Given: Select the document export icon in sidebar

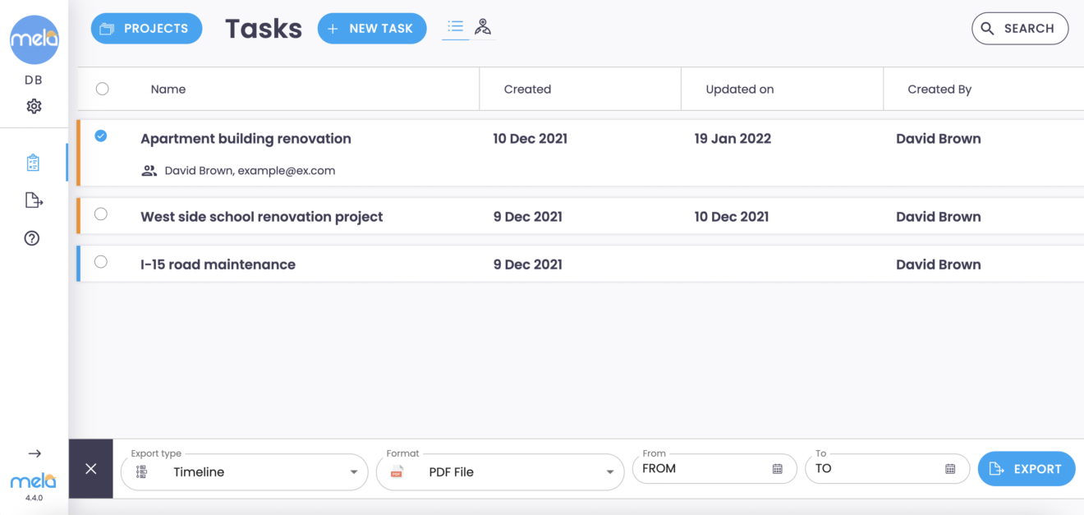Looking at the screenshot, I should pyautogui.click(x=33, y=200).
